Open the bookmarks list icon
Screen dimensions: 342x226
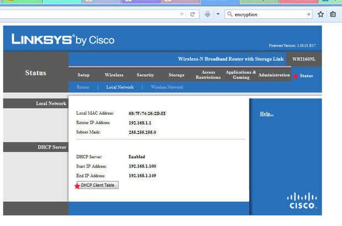click(333, 14)
